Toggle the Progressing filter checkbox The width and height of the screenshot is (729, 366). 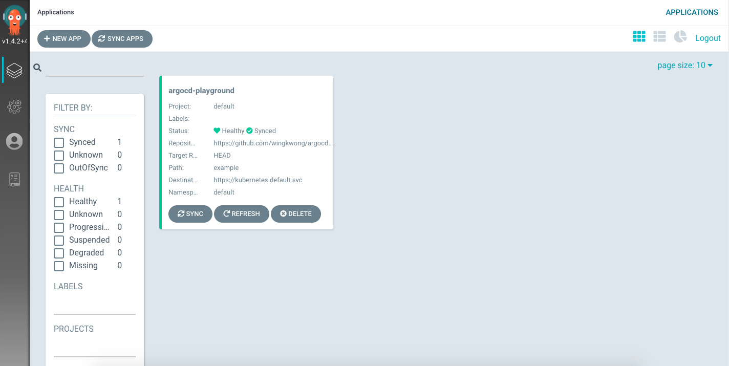pos(59,227)
